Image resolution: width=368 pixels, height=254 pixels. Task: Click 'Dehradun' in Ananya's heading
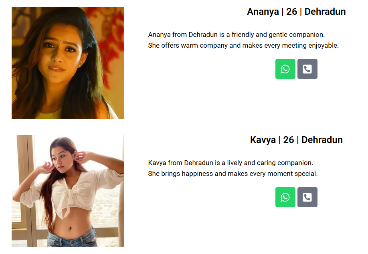coord(325,12)
